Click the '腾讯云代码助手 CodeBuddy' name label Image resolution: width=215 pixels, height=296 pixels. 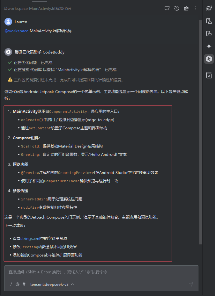[40, 52]
